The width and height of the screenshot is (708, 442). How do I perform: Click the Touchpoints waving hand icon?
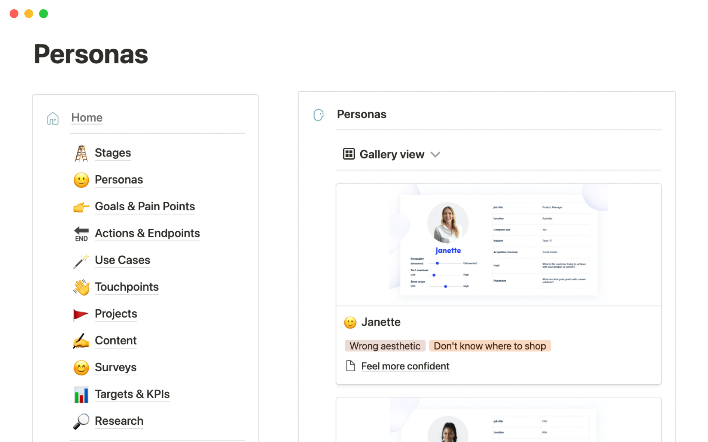tap(81, 287)
